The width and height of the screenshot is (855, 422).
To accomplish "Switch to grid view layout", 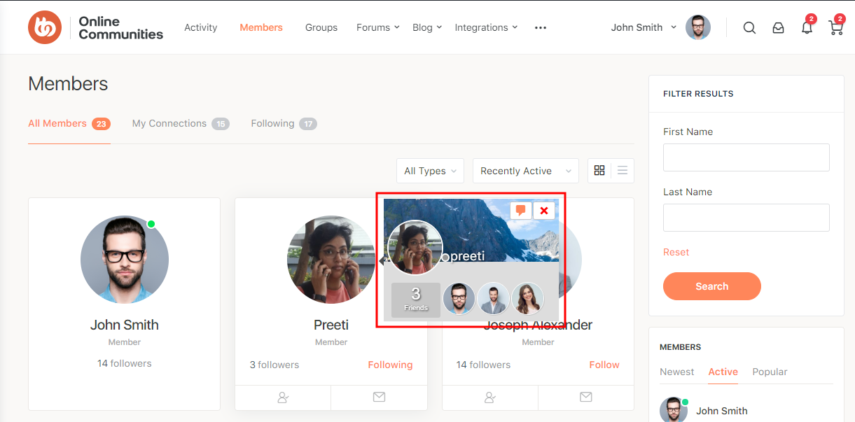I will coord(599,171).
